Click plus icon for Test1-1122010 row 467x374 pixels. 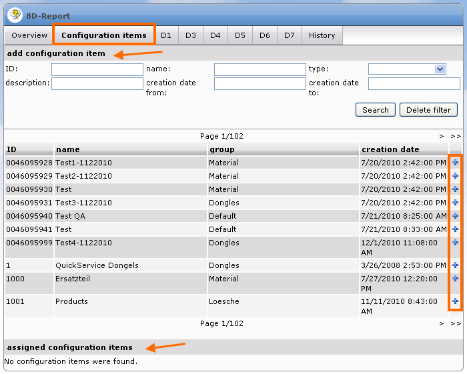point(455,163)
